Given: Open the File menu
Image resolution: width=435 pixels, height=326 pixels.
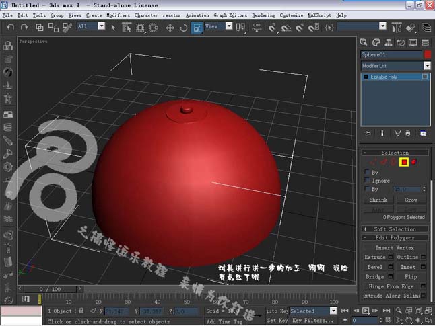Looking at the screenshot, I should coord(7,15).
